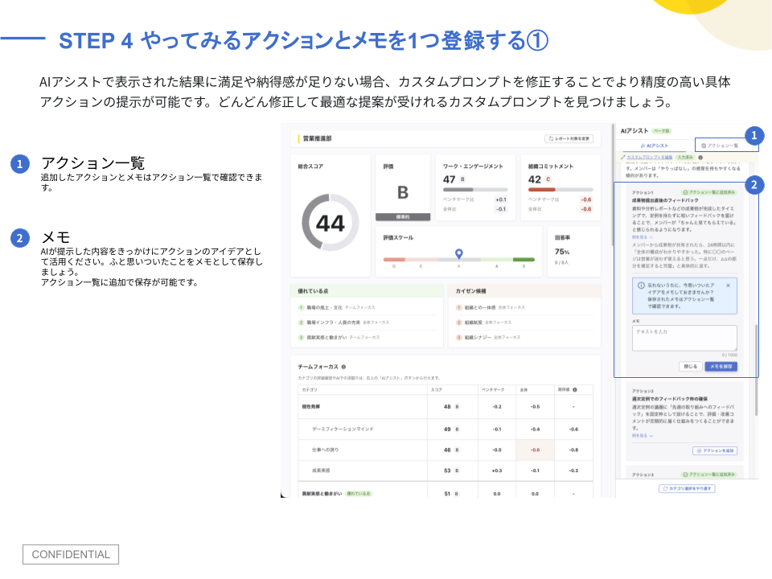Select 職場の風土・文化 in 優れている点
772x579 pixels.
coord(324,307)
